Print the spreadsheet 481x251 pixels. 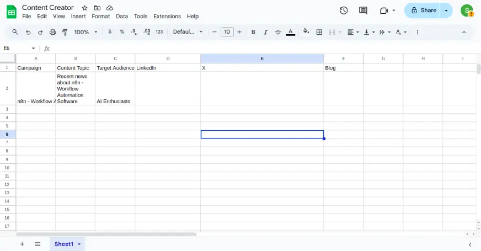[x=53, y=32]
